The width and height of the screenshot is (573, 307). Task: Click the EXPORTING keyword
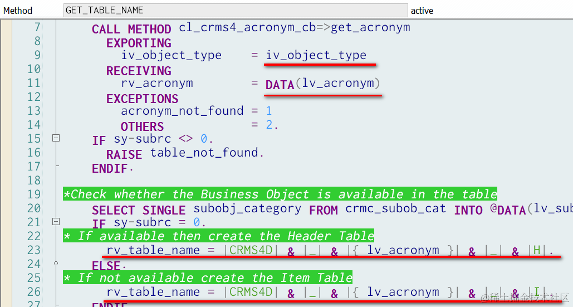139,43
